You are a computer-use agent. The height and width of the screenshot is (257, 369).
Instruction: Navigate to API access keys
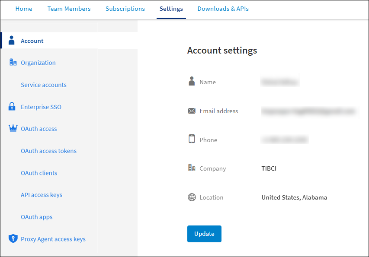tap(42, 195)
